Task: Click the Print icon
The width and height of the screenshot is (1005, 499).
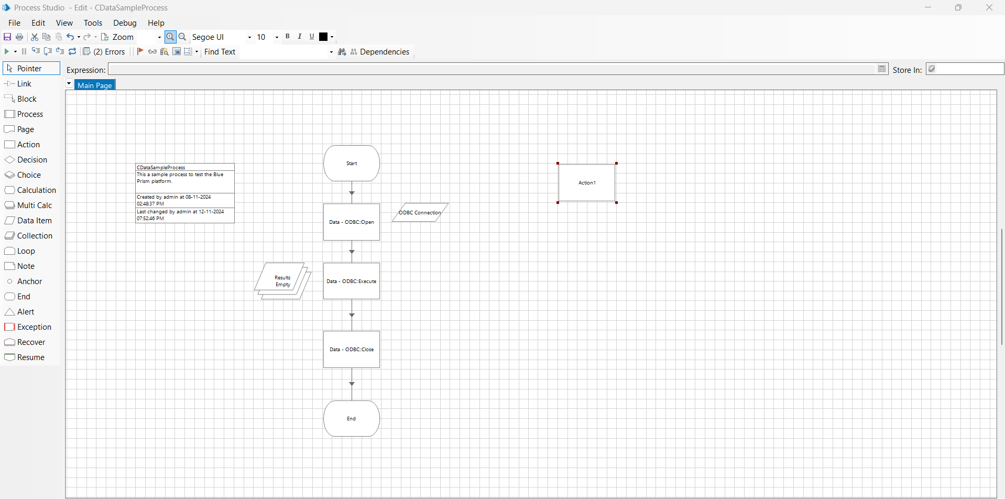Action: [x=19, y=37]
